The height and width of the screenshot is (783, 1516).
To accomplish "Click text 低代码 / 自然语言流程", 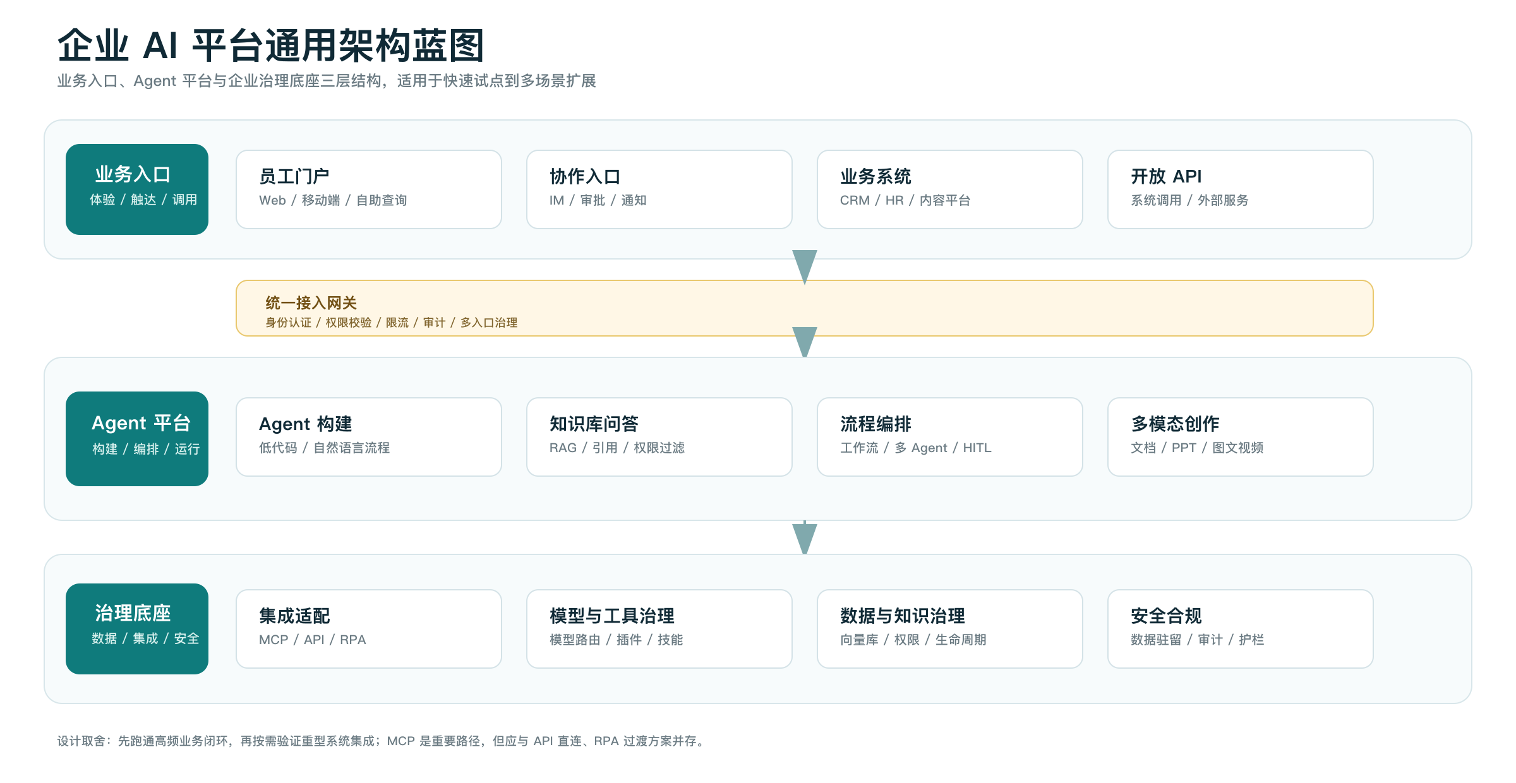I will click(x=325, y=448).
